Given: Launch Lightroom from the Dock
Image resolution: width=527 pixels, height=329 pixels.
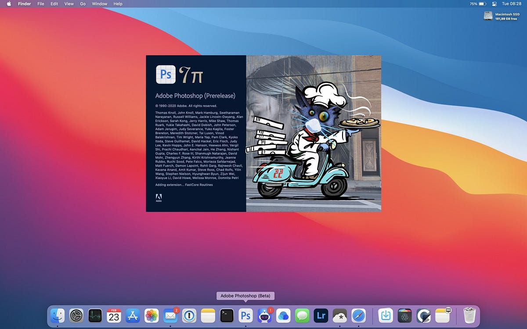Looking at the screenshot, I should point(321,315).
